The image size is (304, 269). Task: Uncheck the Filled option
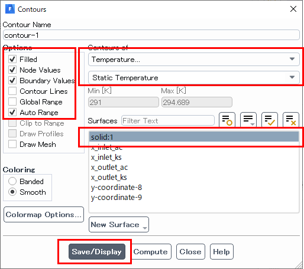(x=12, y=59)
